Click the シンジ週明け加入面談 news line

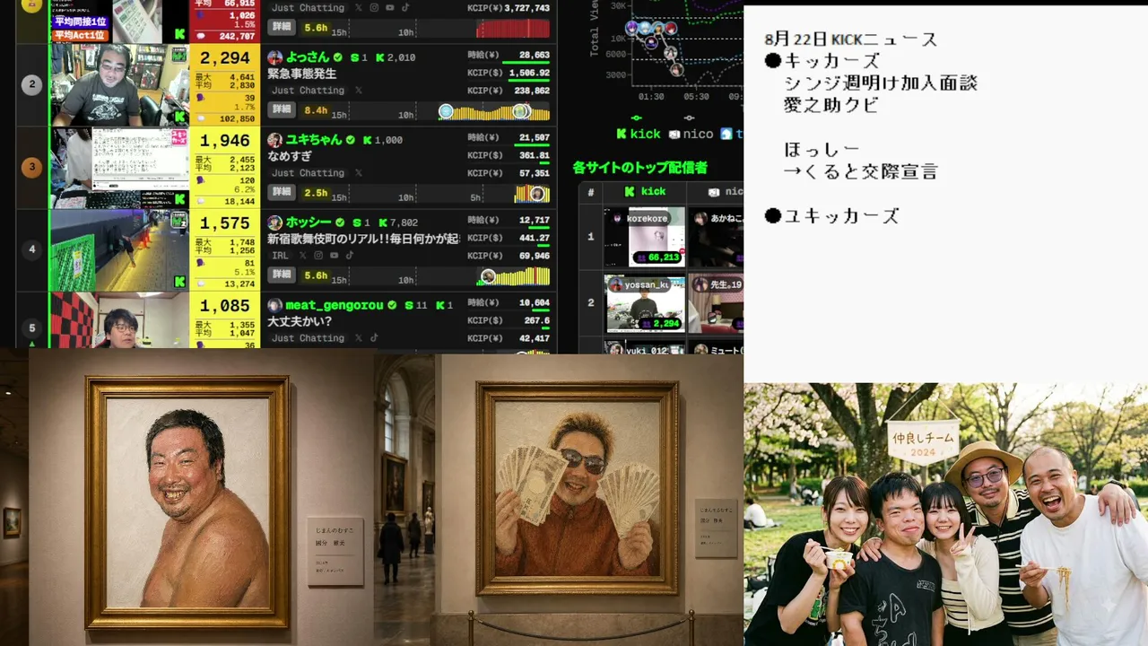point(881,83)
